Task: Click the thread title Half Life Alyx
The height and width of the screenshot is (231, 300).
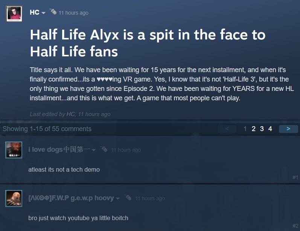Action: pyautogui.click(x=148, y=43)
